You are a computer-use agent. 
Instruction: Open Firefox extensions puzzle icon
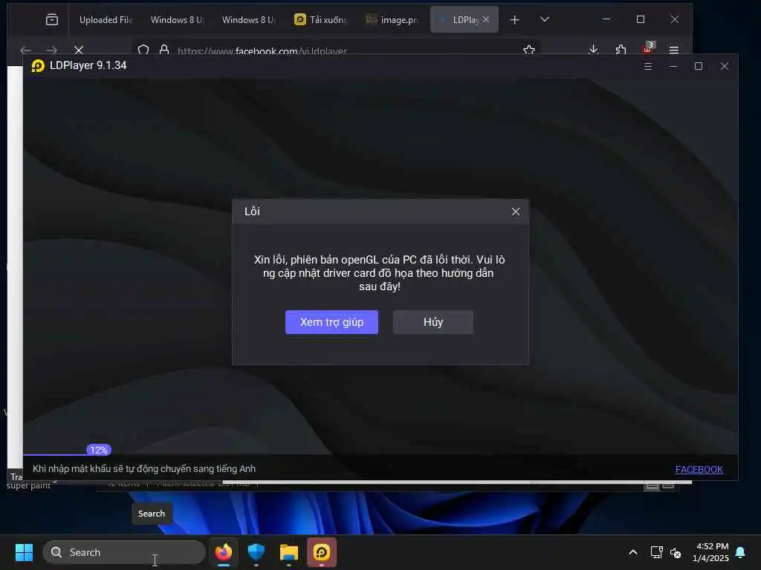(x=621, y=50)
